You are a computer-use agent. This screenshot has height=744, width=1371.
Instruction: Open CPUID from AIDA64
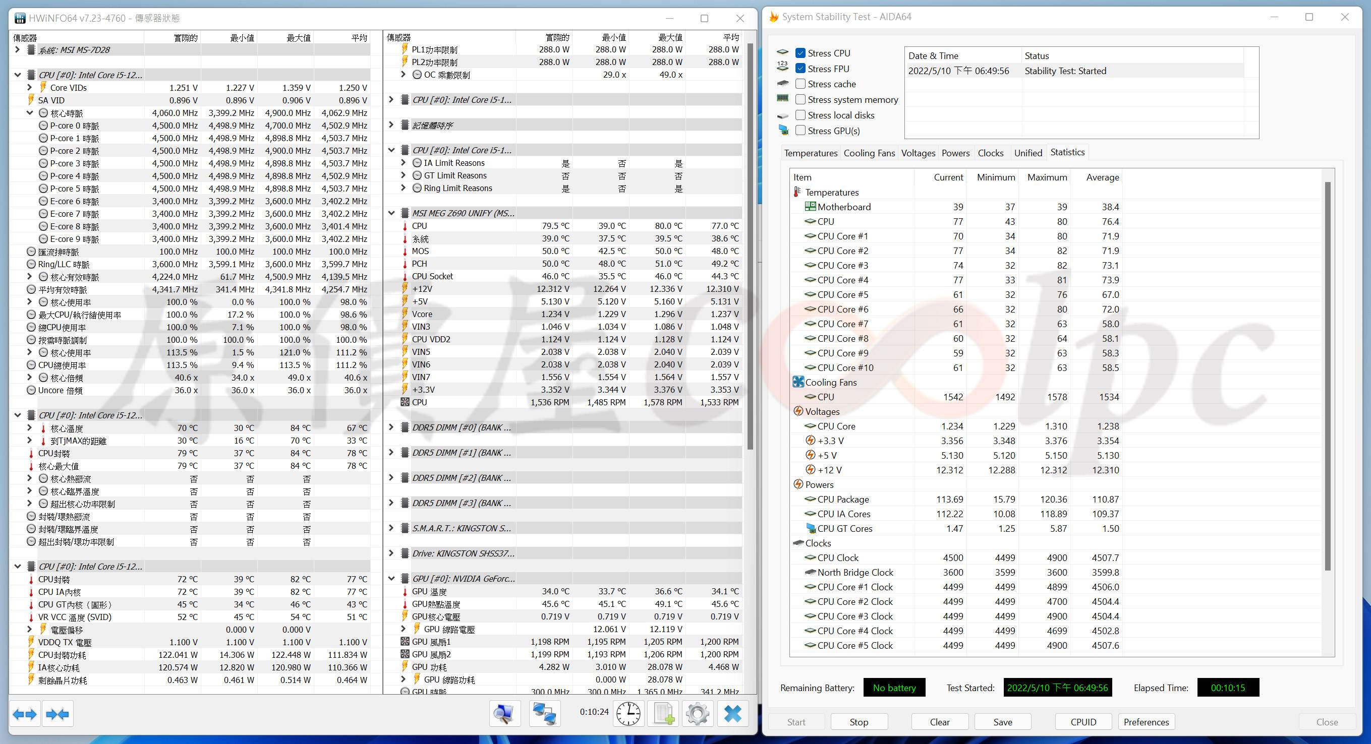(1083, 722)
